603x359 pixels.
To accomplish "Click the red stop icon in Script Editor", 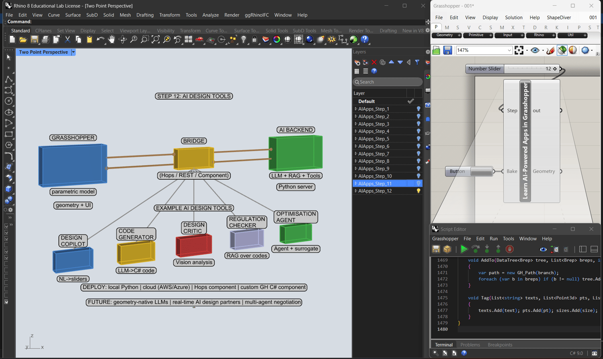I will [x=509, y=249].
